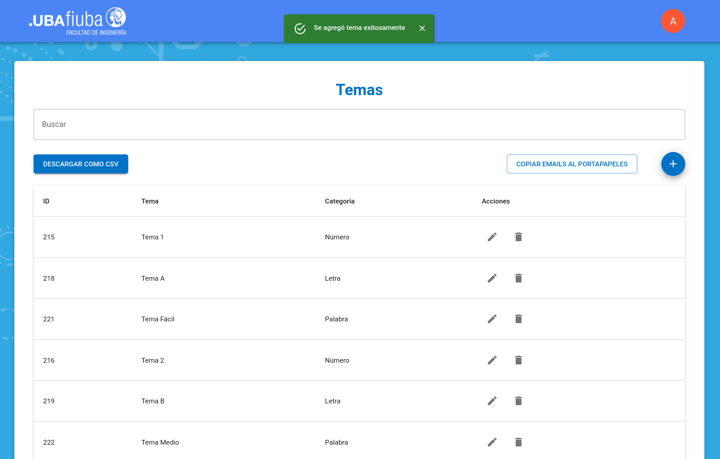Download the table as CSV
The image size is (720, 459).
tap(81, 164)
